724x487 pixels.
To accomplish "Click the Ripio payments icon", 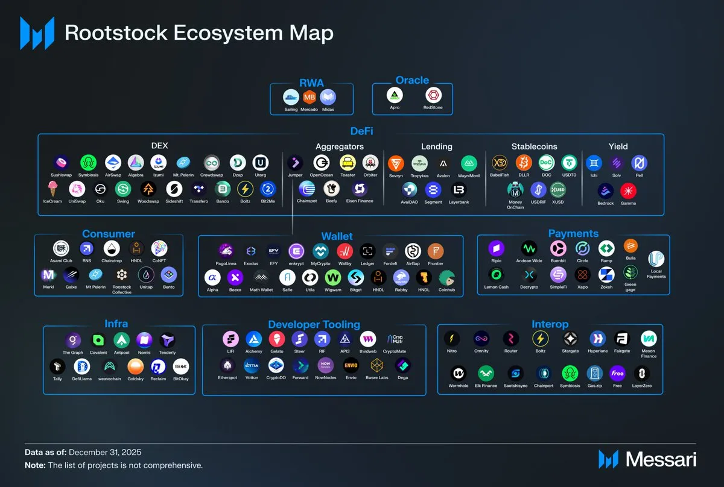I will [496, 248].
